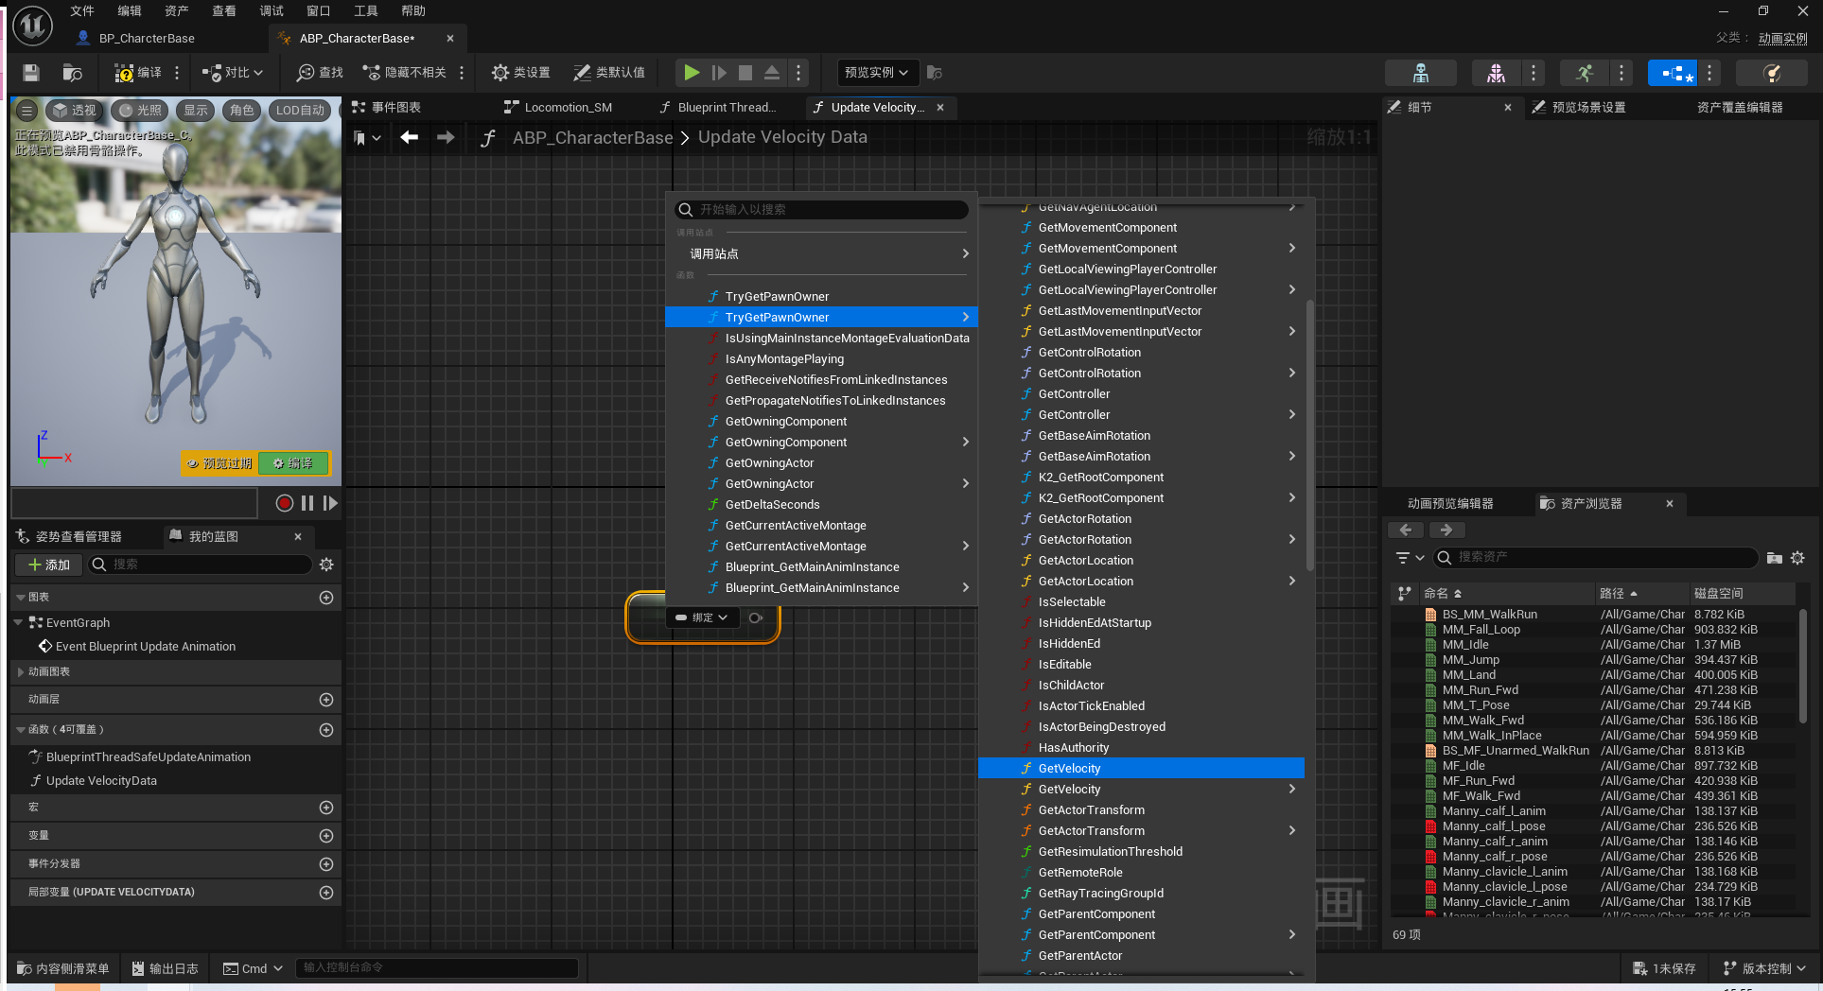The image size is (1823, 991).
Task: Open the viewport hamburger options menu
Action: (x=26, y=111)
